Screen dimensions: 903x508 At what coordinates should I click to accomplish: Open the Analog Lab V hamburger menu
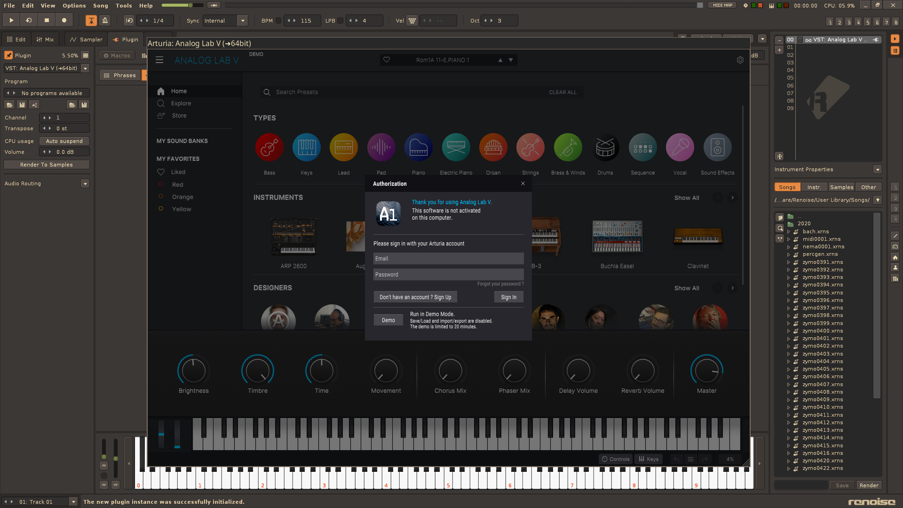(159, 60)
